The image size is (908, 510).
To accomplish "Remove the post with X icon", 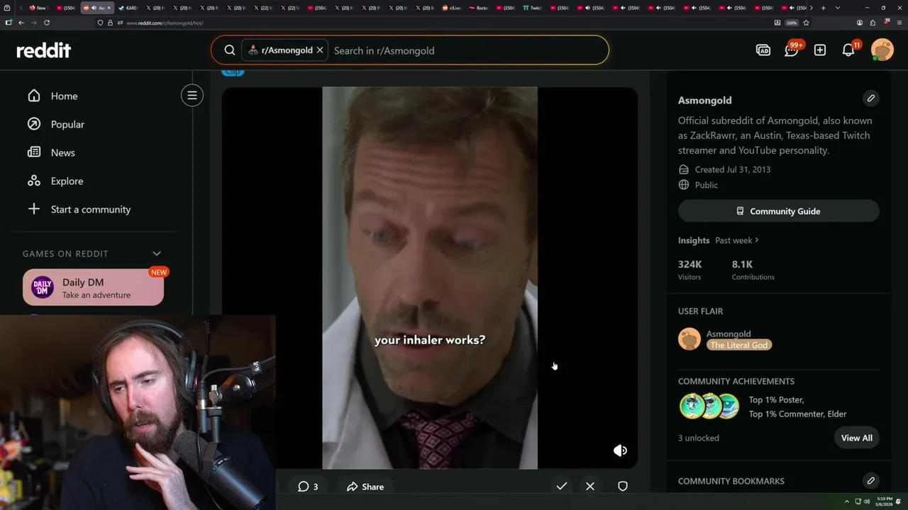I will [x=590, y=486].
